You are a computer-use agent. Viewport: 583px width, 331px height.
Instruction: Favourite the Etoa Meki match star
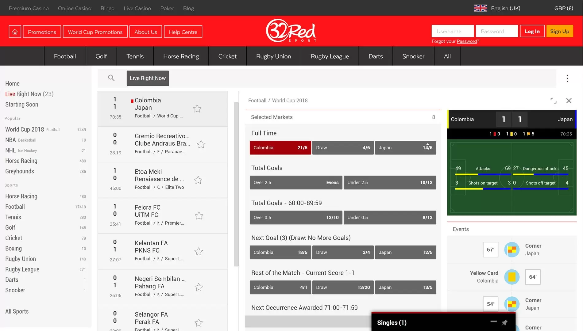pyautogui.click(x=198, y=180)
